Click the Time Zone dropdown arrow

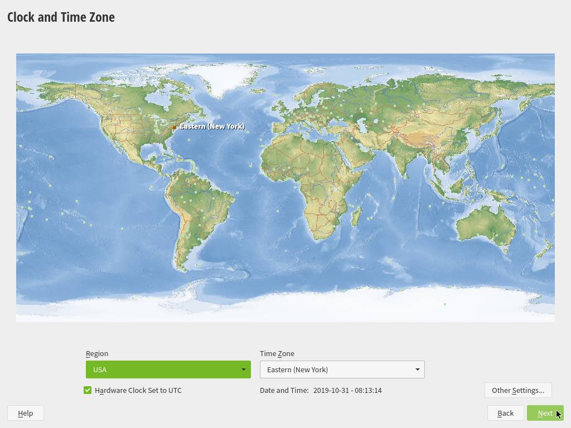[417, 369]
